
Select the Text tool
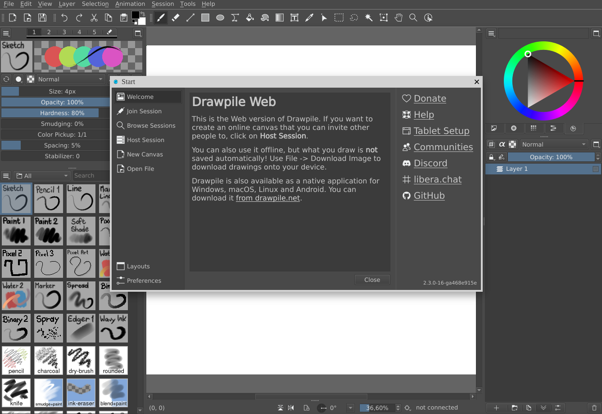[x=294, y=18]
